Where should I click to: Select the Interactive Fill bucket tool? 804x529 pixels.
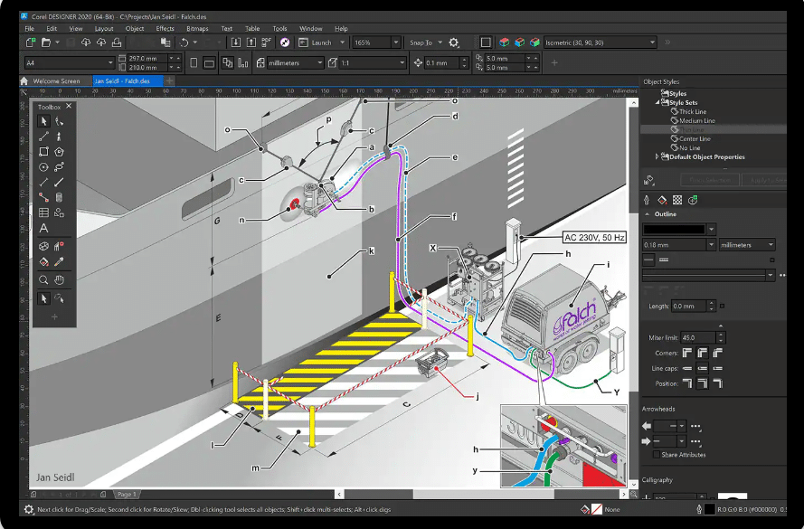(x=43, y=262)
